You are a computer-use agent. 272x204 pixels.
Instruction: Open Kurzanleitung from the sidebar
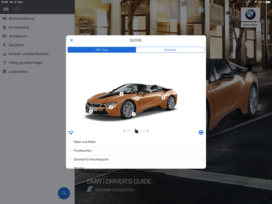point(37,27)
